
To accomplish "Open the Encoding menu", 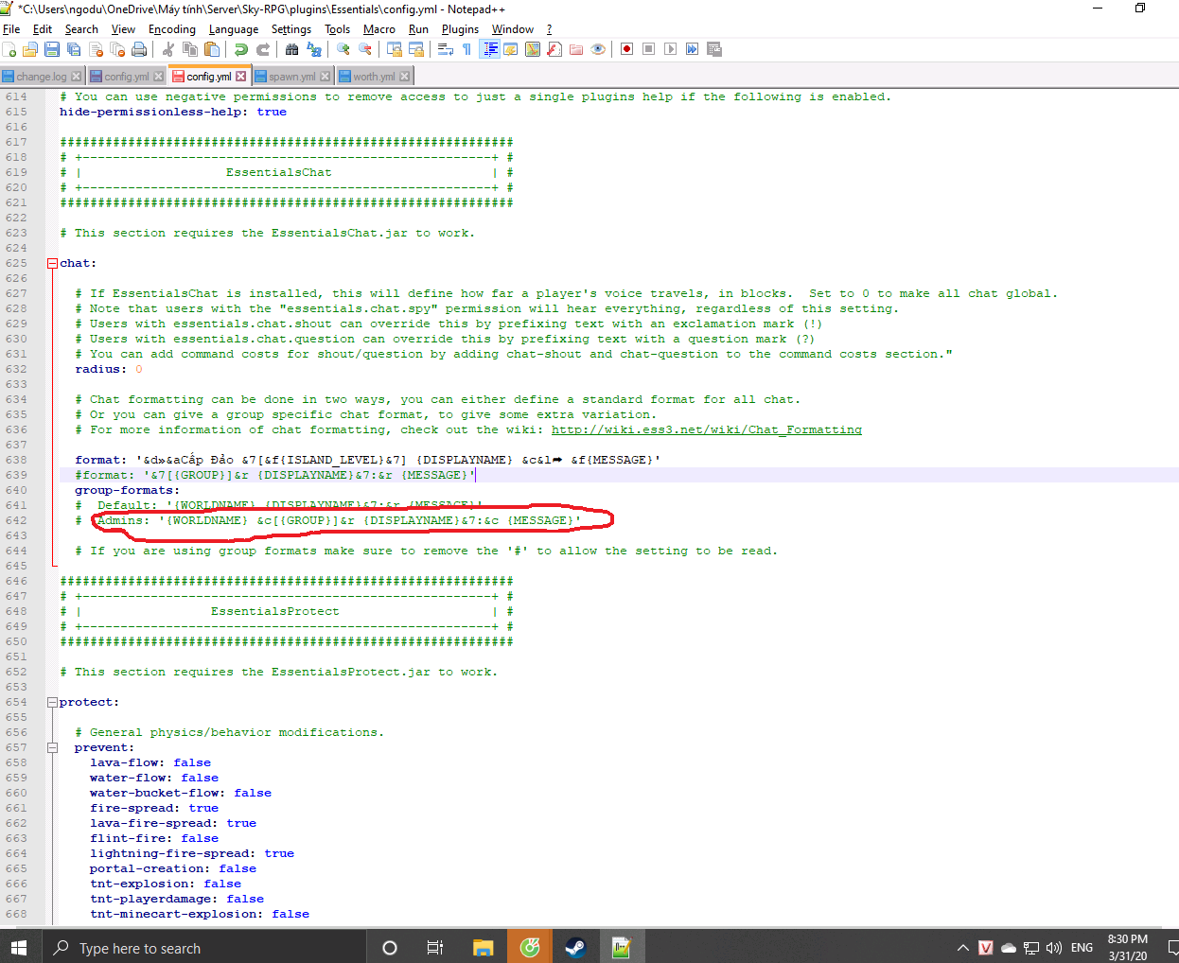I will pos(171,29).
